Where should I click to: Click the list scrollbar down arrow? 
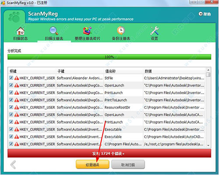pyautogui.click(x=208, y=146)
